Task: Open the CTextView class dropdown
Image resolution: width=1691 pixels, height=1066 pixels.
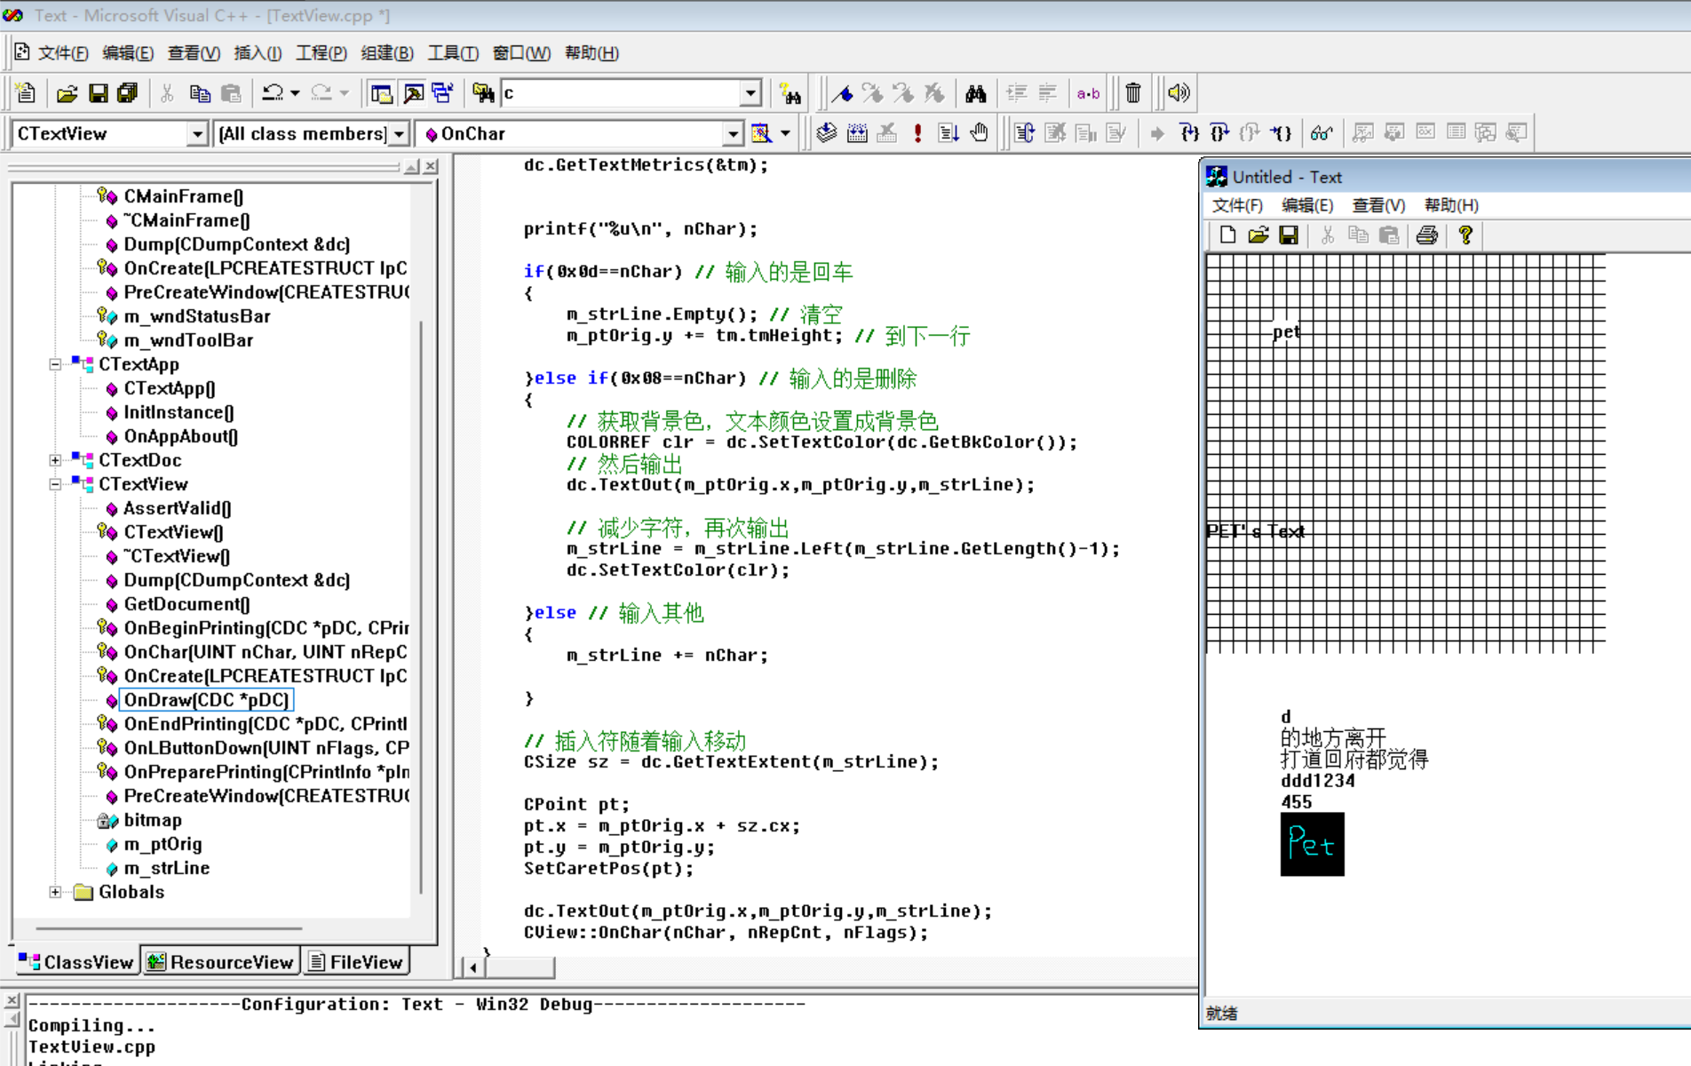Action: point(197,134)
